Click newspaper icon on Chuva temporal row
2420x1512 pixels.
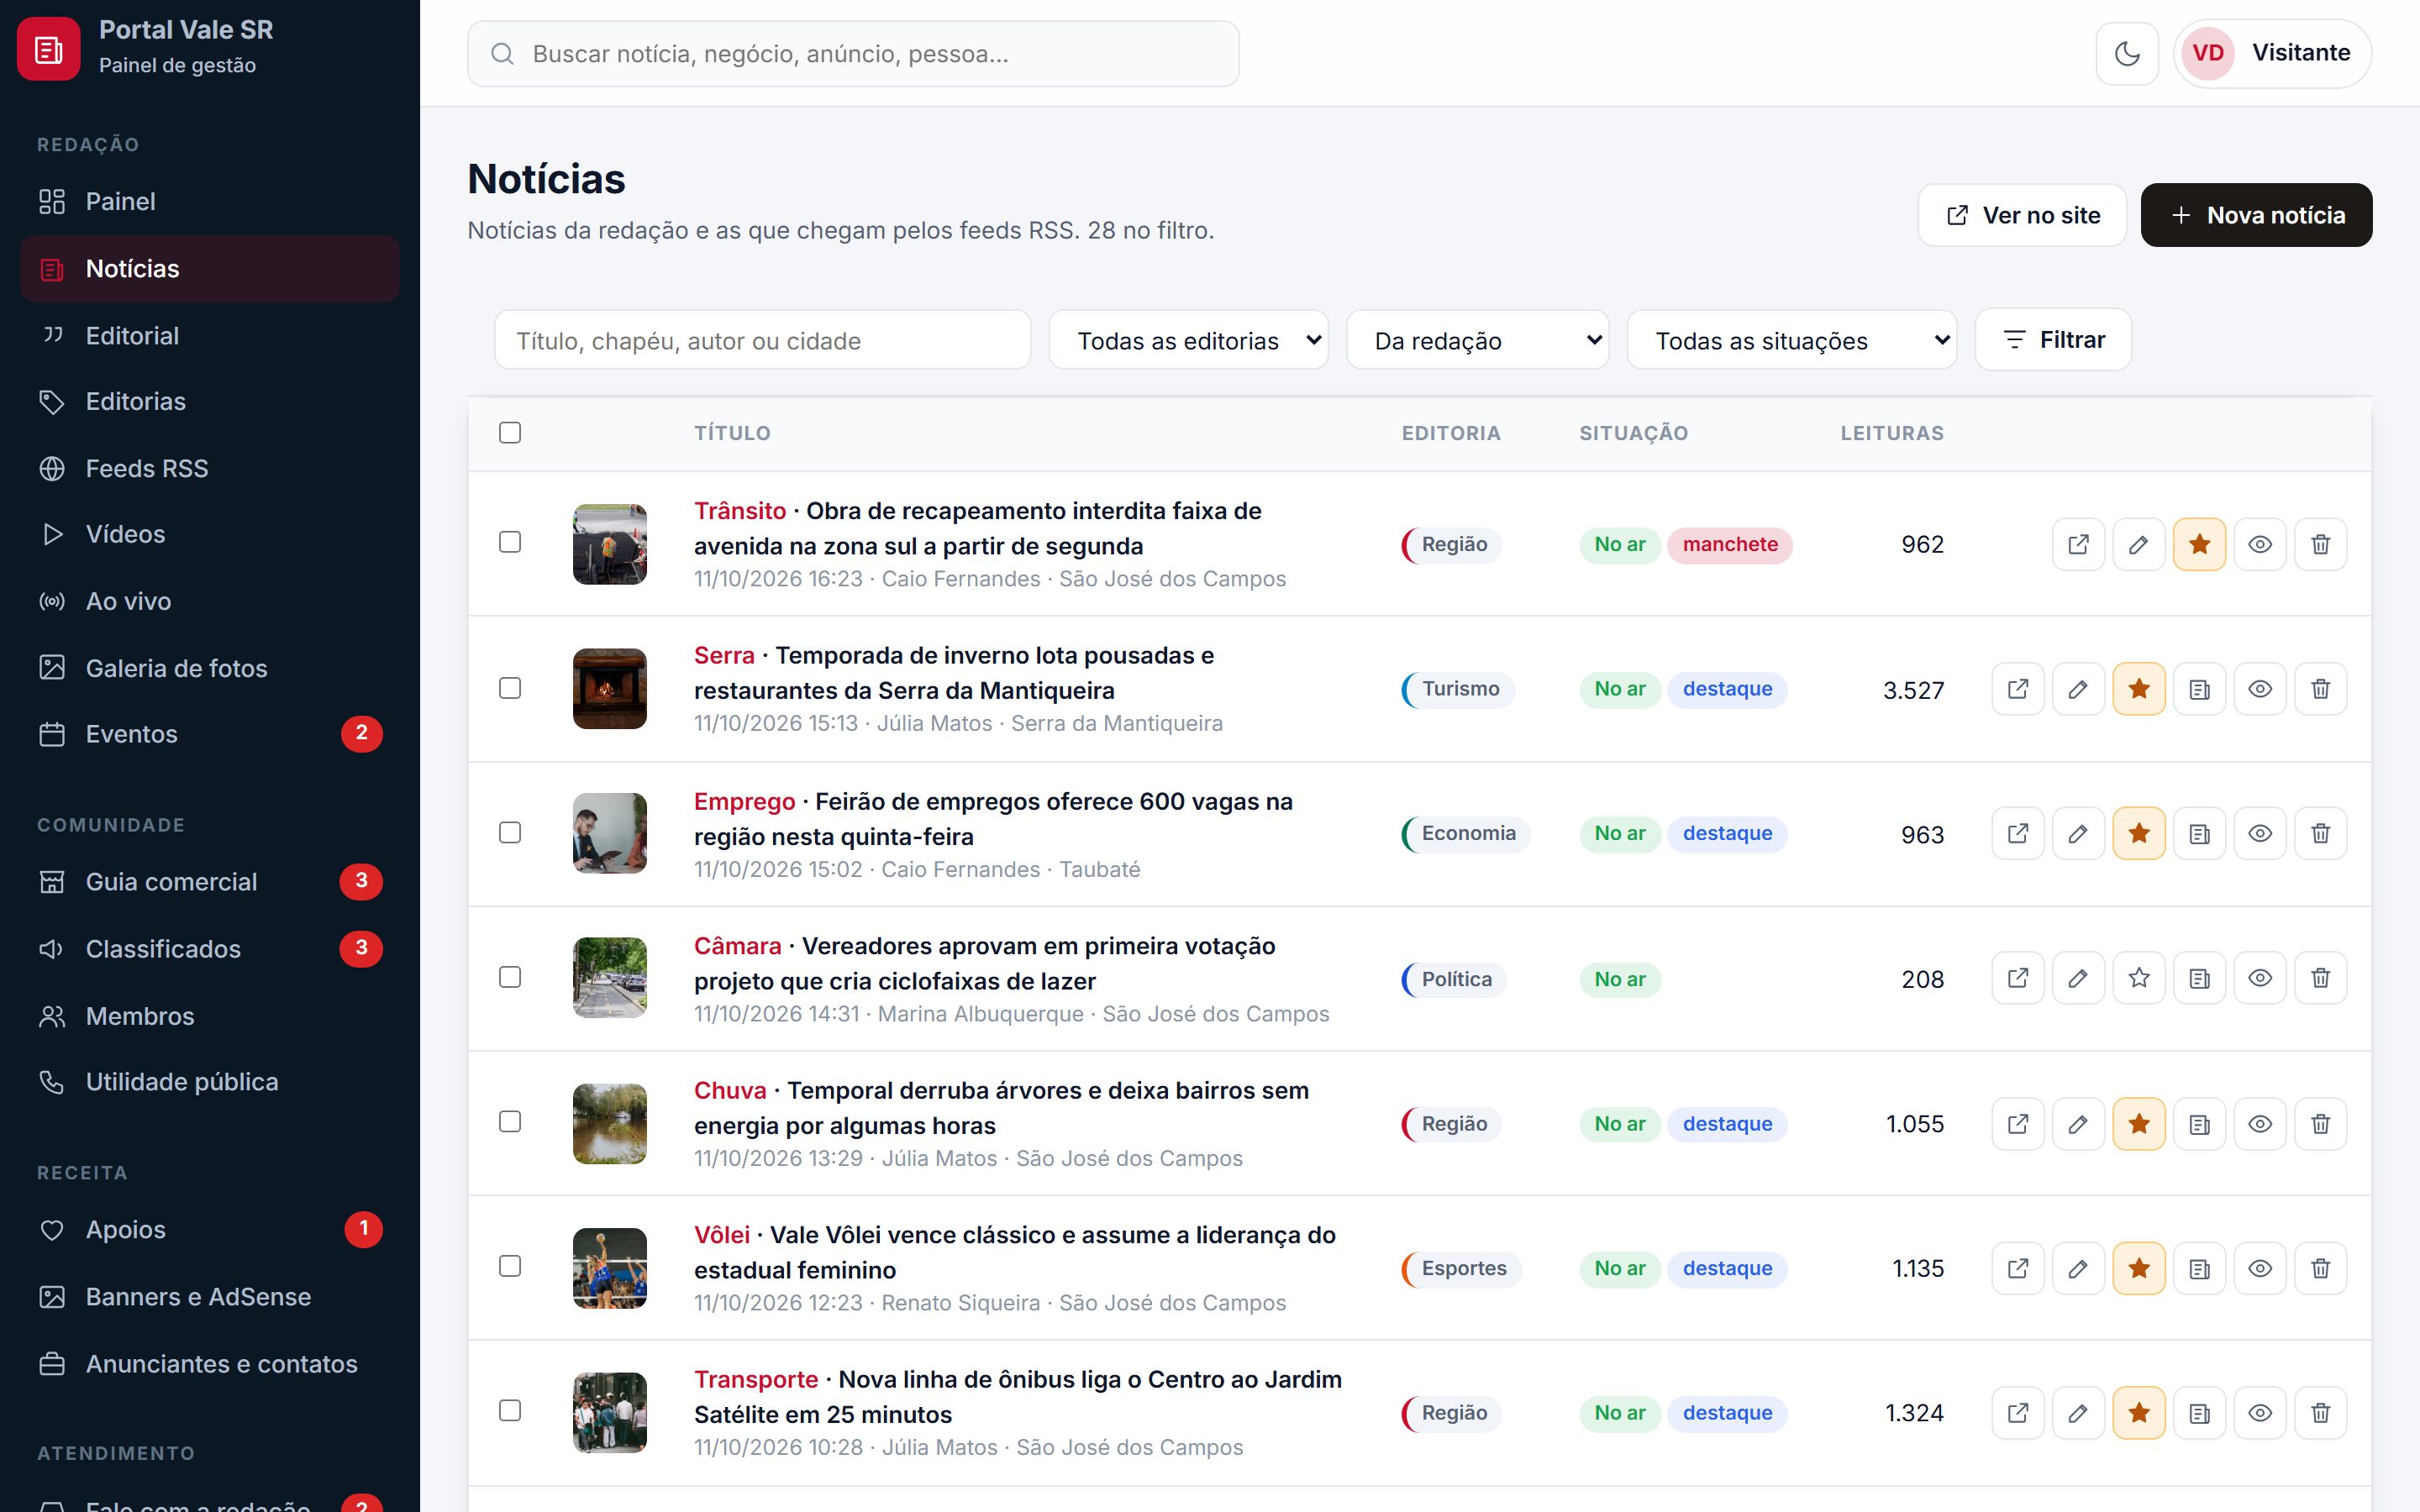2199,1124
